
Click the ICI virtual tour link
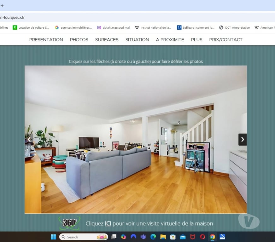(108, 223)
